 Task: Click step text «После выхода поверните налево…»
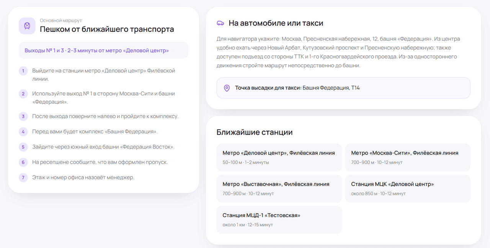click(105, 116)
